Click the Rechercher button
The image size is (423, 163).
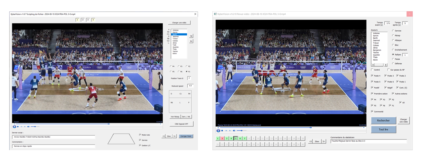click(383, 120)
